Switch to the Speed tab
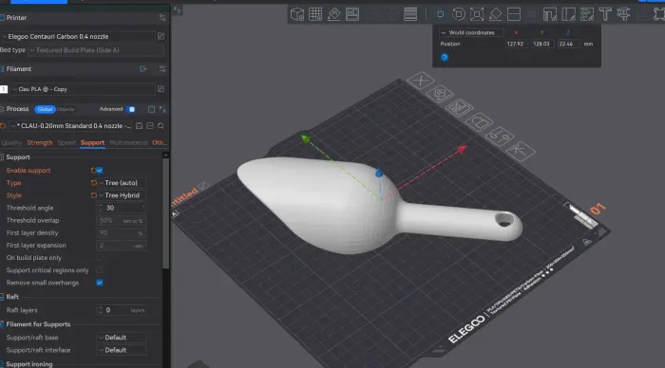 click(x=66, y=142)
